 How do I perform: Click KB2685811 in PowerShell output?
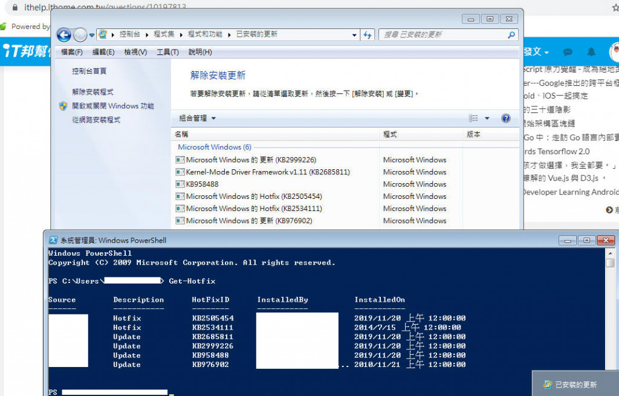tap(212, 337)
